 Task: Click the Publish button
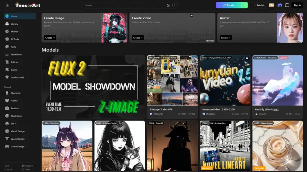click(259, 5)
